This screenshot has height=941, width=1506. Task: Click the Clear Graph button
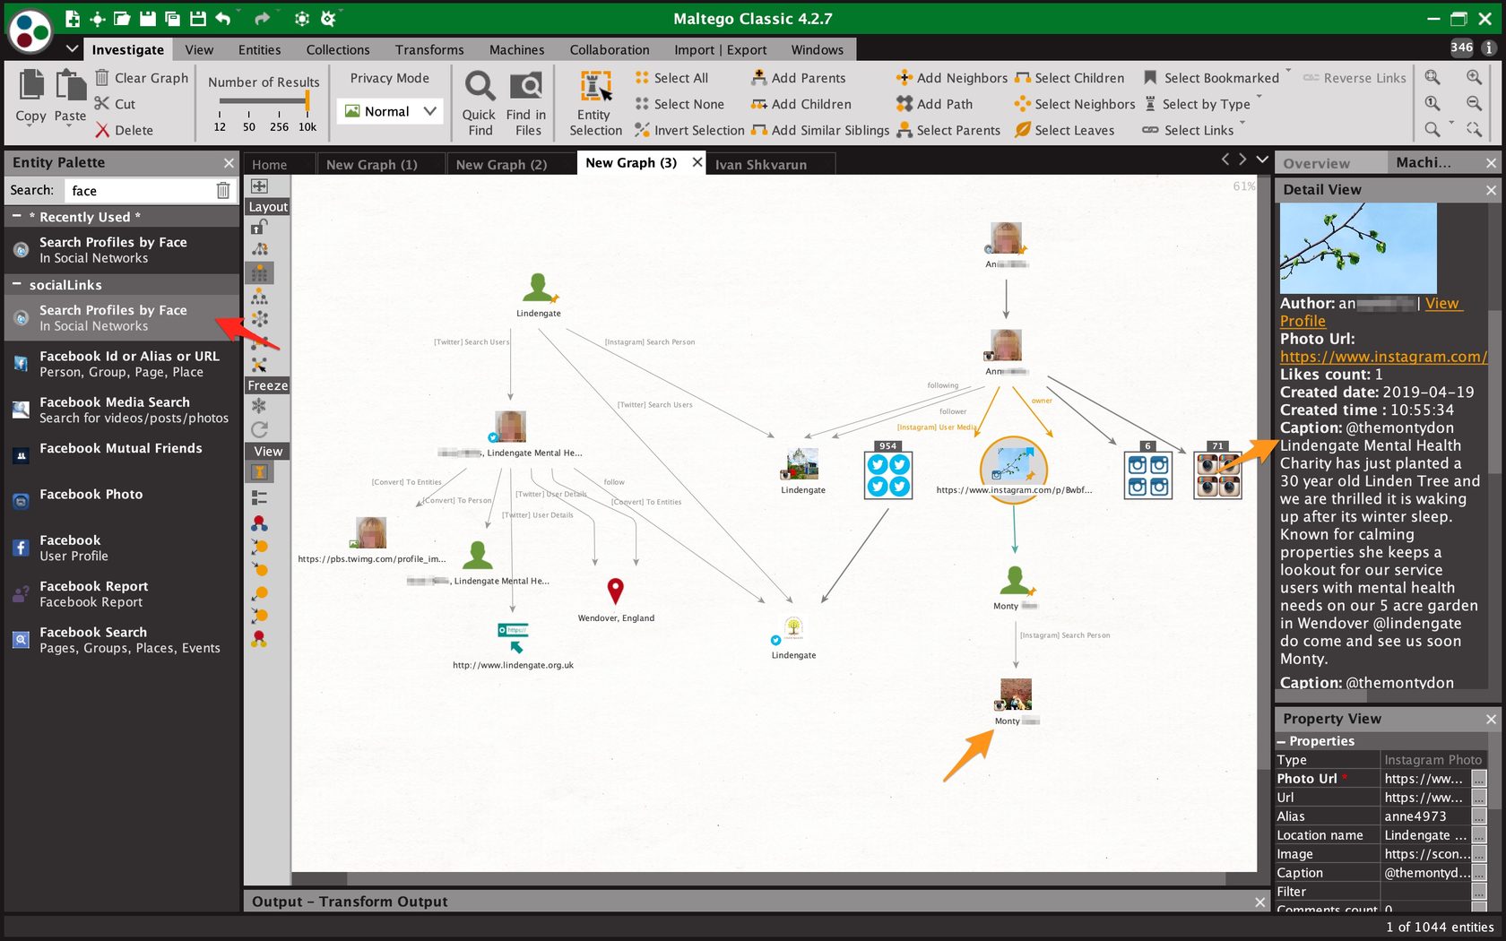click(x=143, y=78)
